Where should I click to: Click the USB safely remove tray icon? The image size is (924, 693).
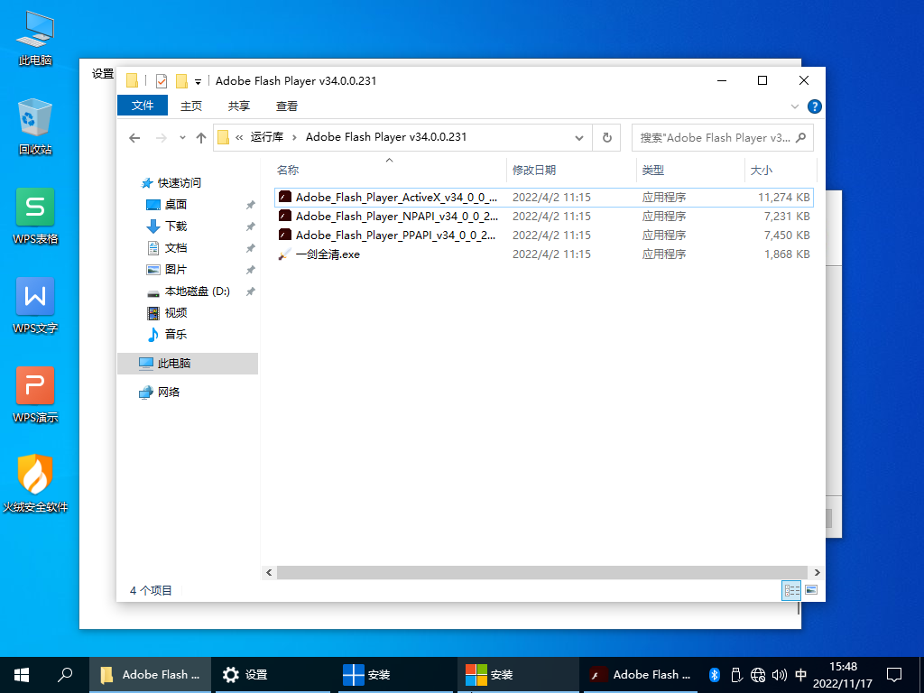(x=736, y=675)
